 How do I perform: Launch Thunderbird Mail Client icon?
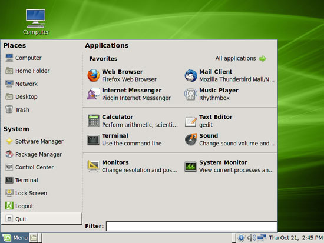click(191, 75)
